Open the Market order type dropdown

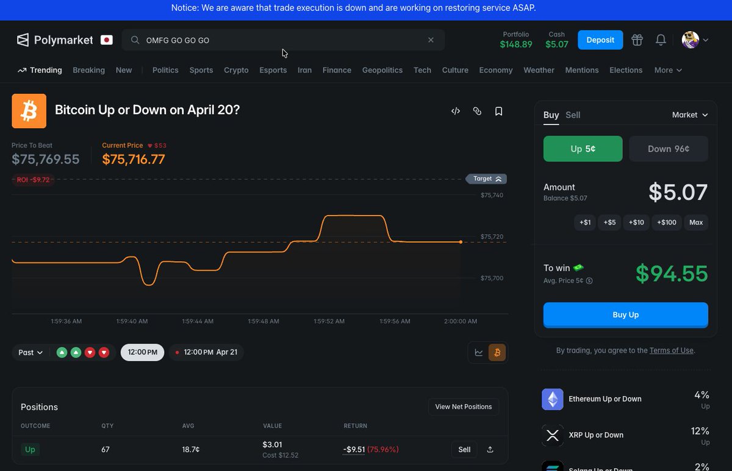tap(690, 115)
